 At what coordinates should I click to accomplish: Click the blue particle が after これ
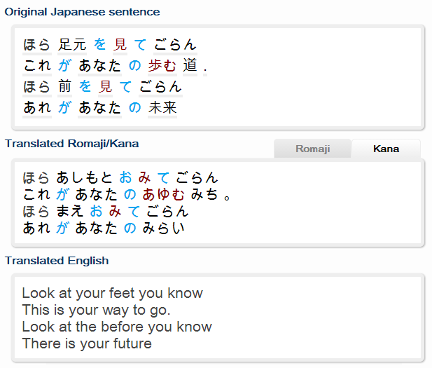[64, 66]
